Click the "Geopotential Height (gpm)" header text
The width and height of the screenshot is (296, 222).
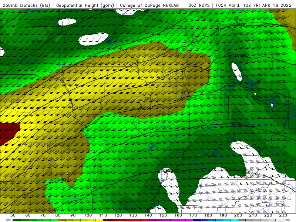tap(85, 5)
